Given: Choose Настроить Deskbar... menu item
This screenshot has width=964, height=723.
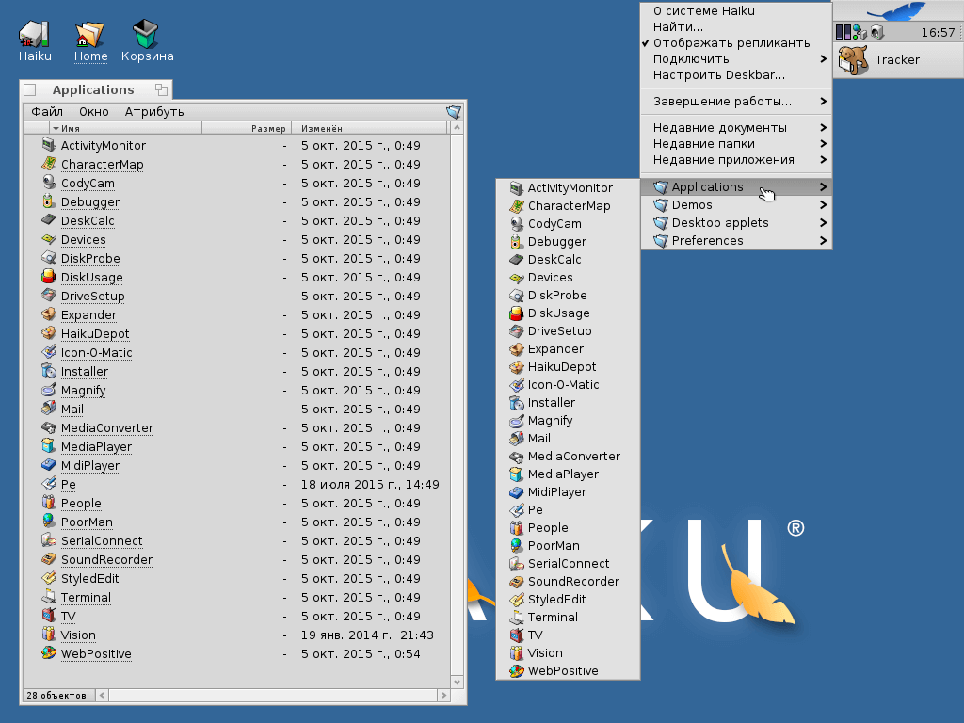Looking at the screenshot, I should (x=736, y=75).
